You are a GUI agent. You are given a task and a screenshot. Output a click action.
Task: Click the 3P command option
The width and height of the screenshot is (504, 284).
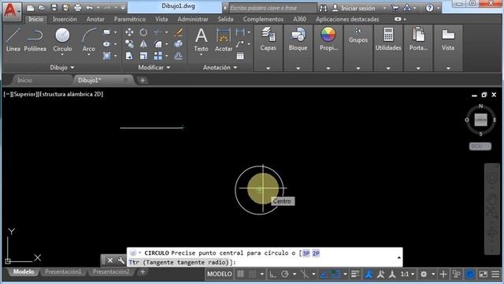point(306,253)
